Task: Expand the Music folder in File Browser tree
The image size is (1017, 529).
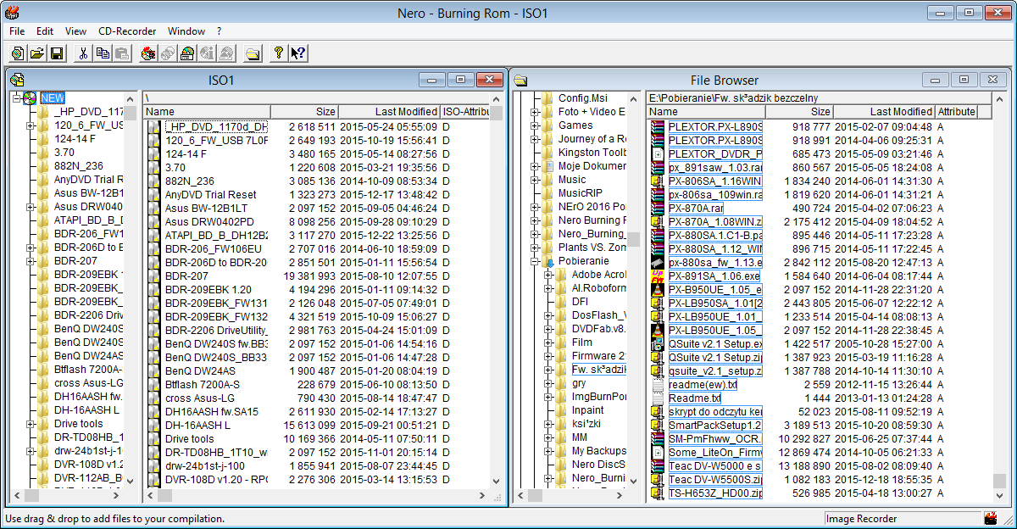Action: 535,180
